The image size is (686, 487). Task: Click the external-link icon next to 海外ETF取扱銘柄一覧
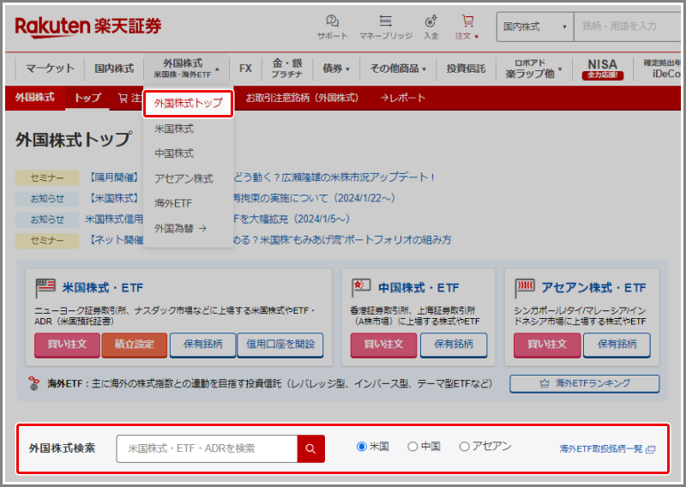(x=651, y=449)
